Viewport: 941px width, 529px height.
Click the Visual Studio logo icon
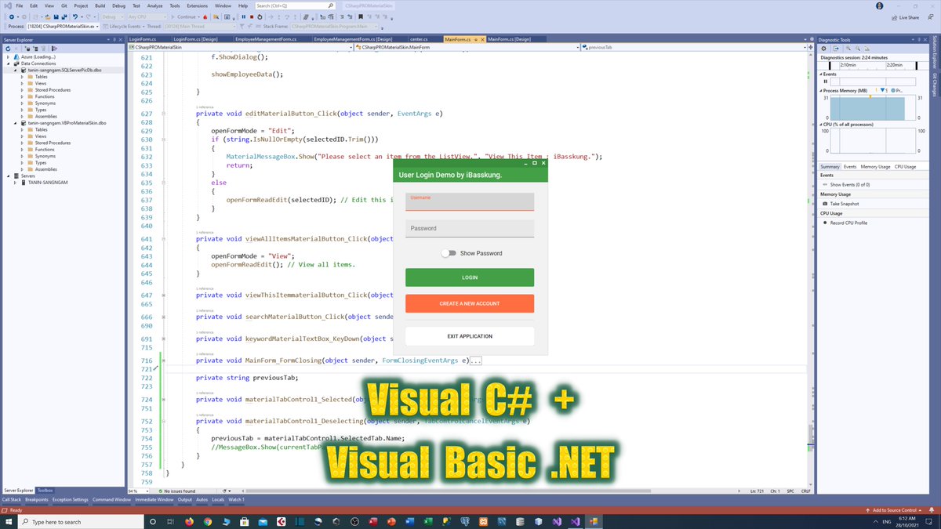(6, 5)
